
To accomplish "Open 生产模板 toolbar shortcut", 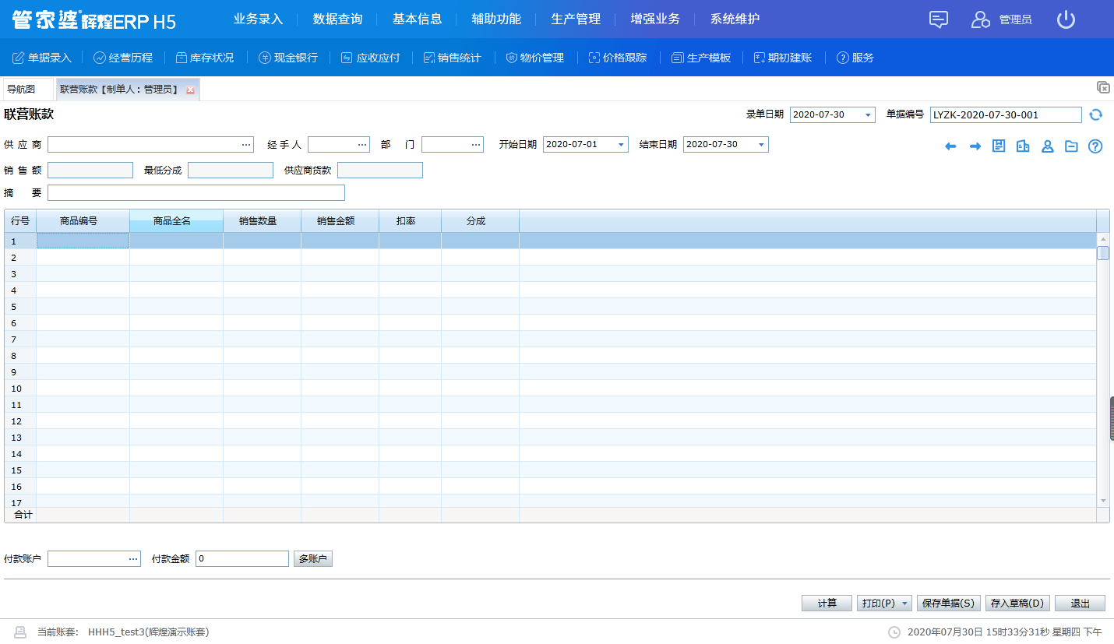I will 700,58.
